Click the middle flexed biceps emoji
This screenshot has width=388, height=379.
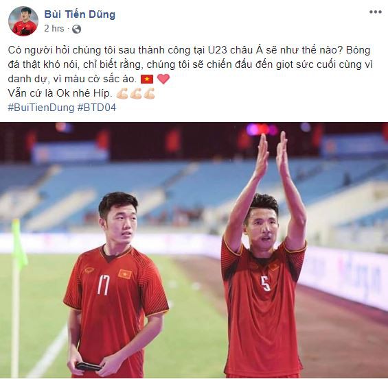tap(135, 94)
